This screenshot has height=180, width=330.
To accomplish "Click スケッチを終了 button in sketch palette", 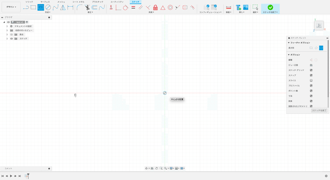I will coord(319,110).
